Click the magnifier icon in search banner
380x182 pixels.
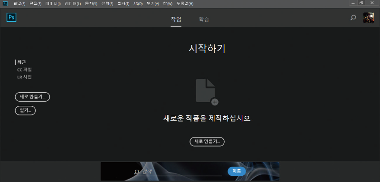click(x=137, y=172)
